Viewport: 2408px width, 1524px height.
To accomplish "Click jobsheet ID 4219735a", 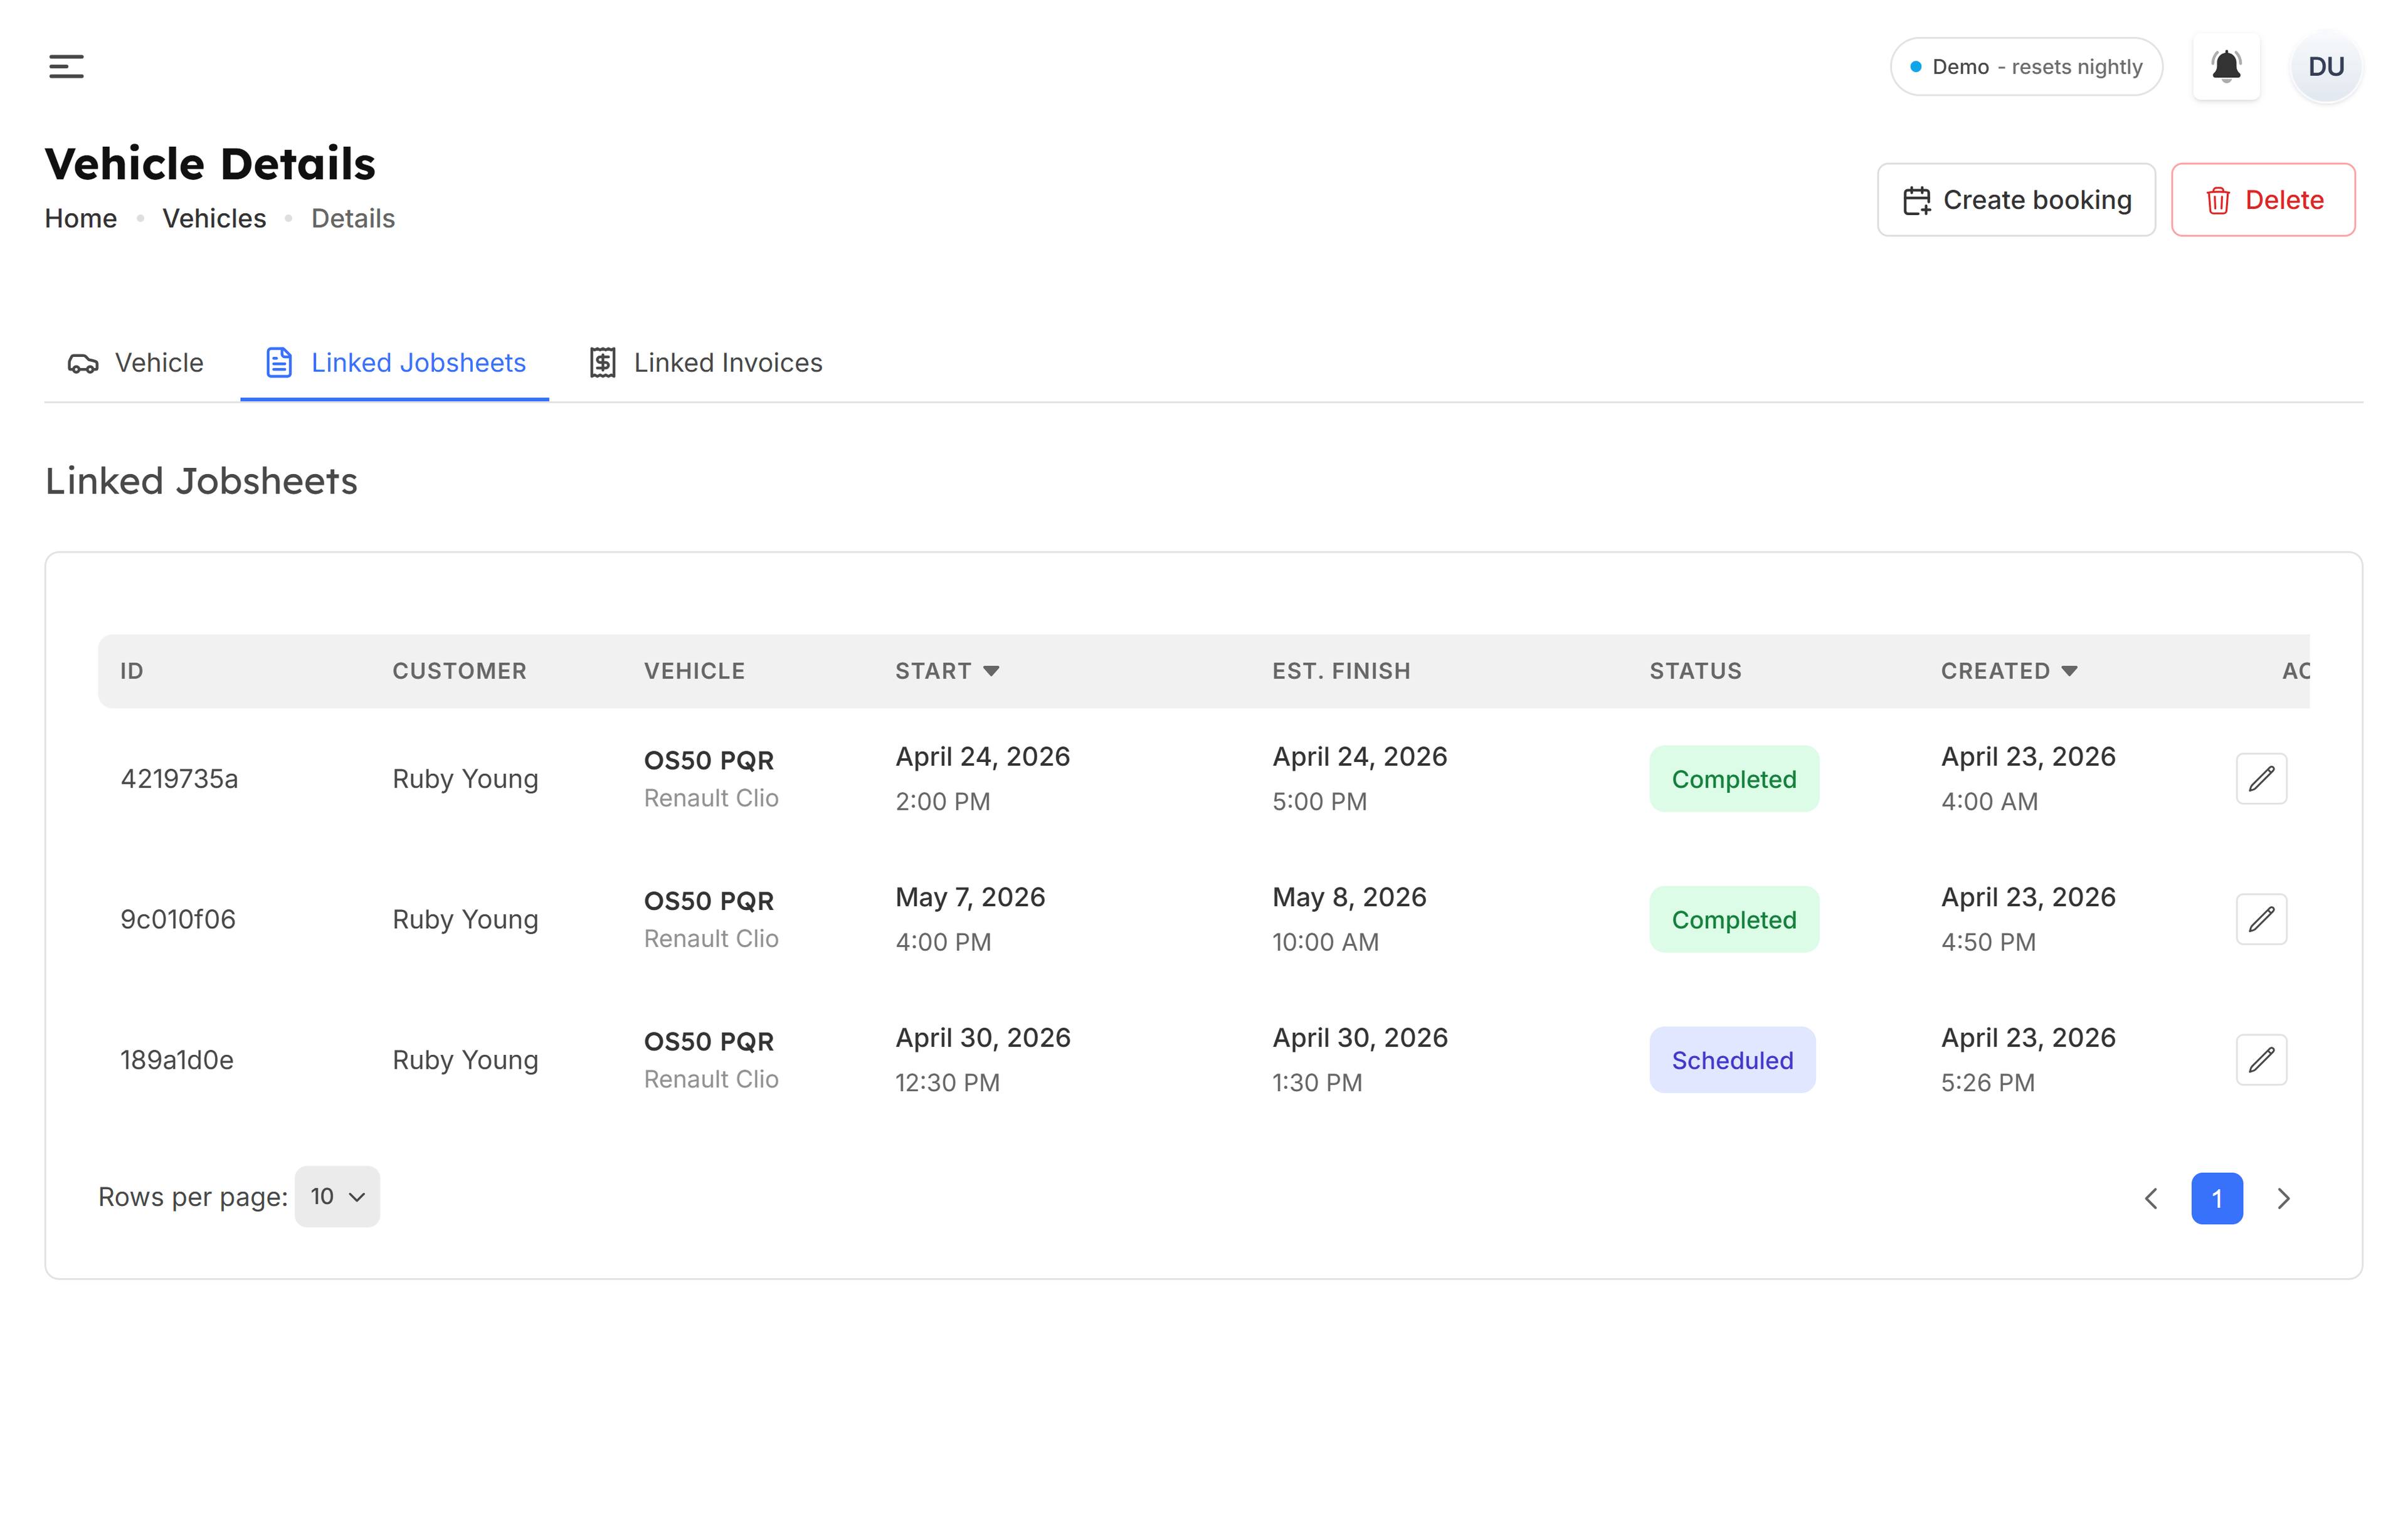I will click(x=179, y=779).
